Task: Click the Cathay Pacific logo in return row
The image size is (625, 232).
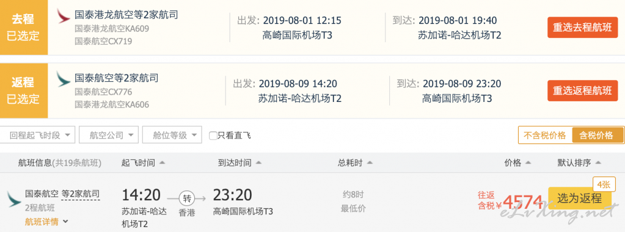Action: click(64, 79)
